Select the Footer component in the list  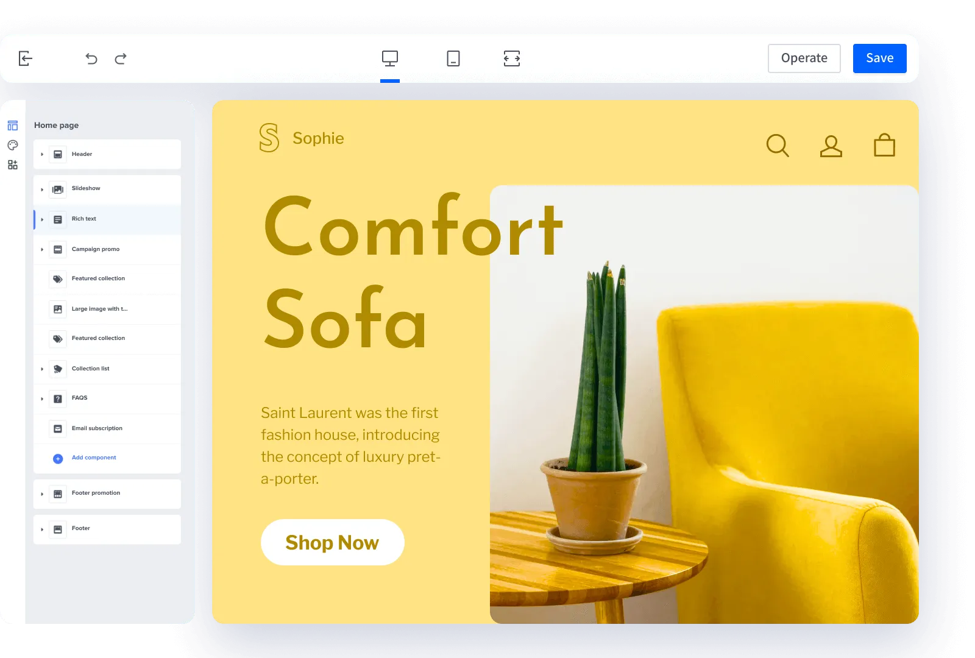pos(81,528)
